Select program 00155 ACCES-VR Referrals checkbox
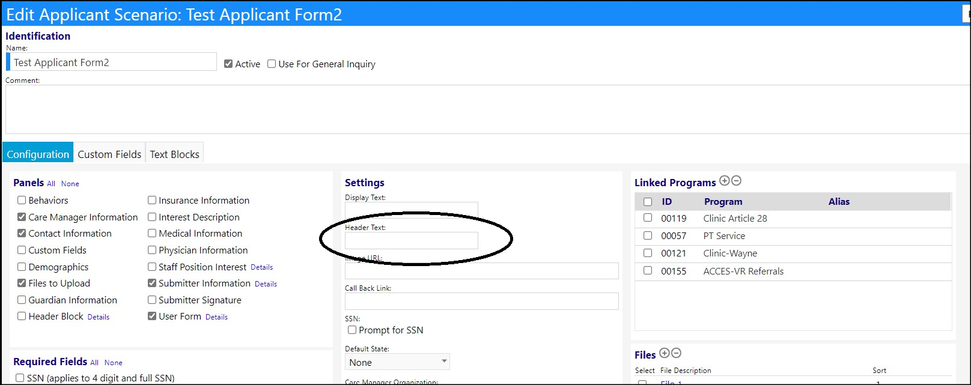Image resolution: width=971 pixels, height=385 pixels. click(x=648, y=271)
